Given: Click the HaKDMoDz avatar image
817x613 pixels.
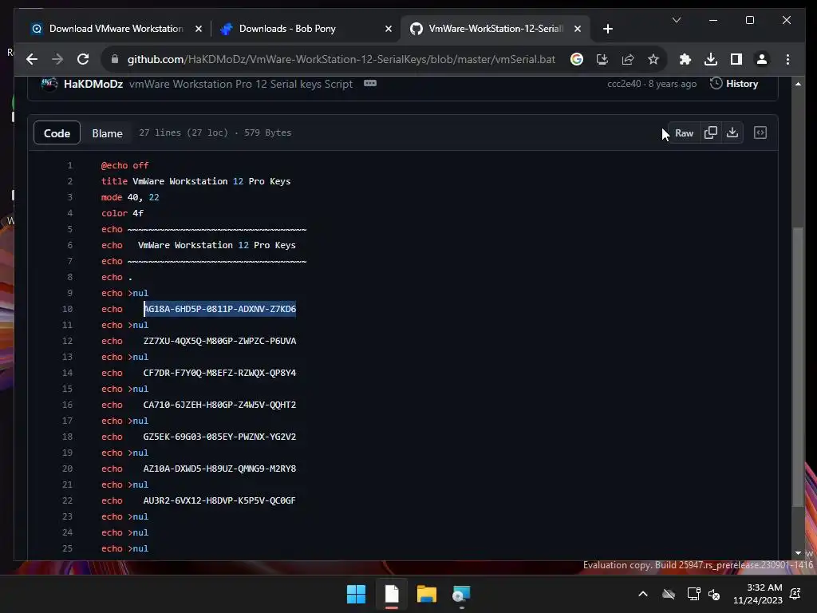Looking at the screenshot, I should pyautogui.click(x=49, y=84).
